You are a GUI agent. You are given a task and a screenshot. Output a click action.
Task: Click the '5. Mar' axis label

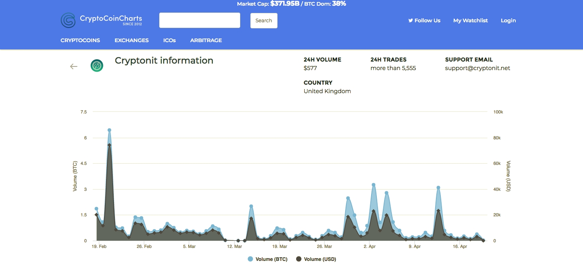coord(189,246)
